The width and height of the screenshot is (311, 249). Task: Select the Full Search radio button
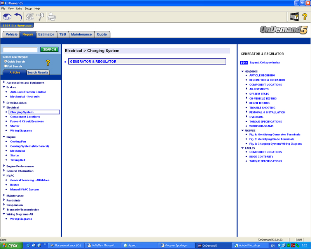coord(5,66)
